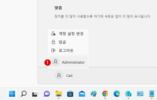
Task: Click the Cast user avatar icon
Action: 59,75
